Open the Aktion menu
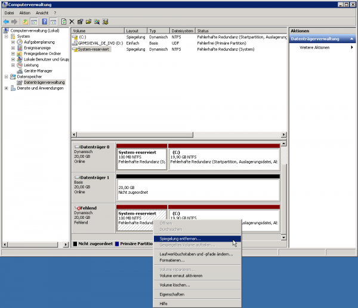358x308 pixels. [24, 13]
